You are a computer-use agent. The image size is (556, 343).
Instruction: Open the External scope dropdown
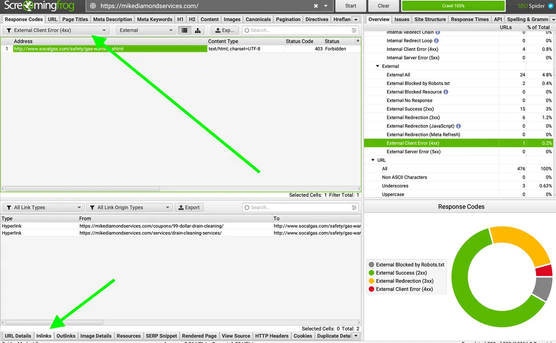(145, 30)
